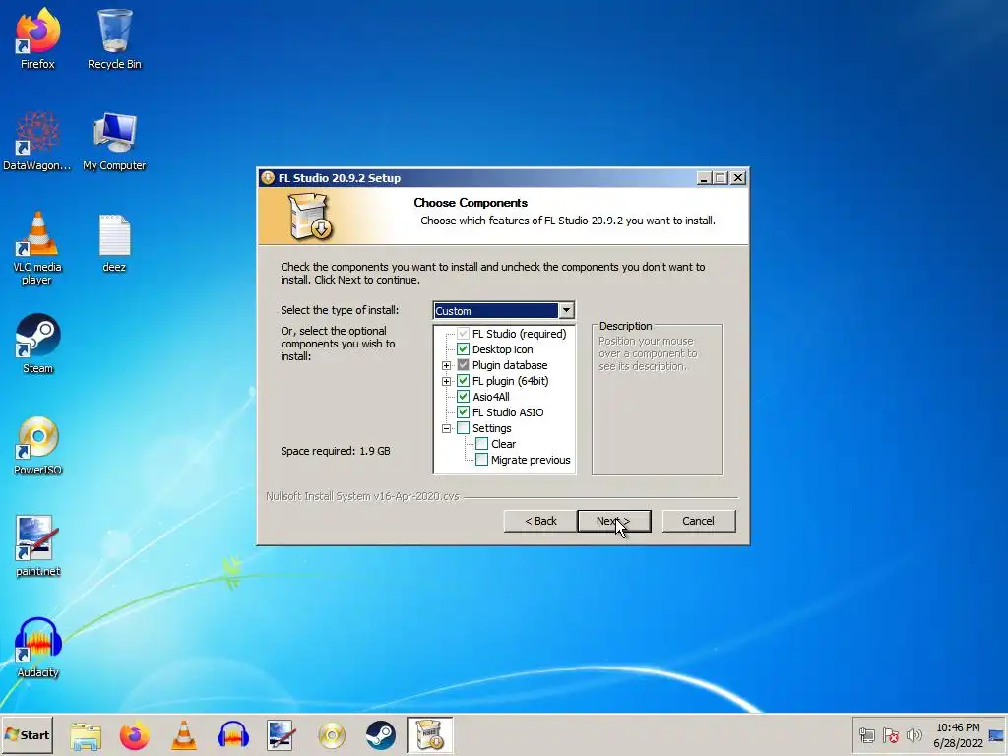Click Next to continue installation
1008x756 pixels.
point(614,521)
